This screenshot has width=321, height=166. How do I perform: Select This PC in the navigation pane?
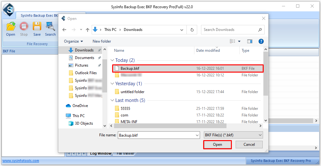(x=78, y=116)
